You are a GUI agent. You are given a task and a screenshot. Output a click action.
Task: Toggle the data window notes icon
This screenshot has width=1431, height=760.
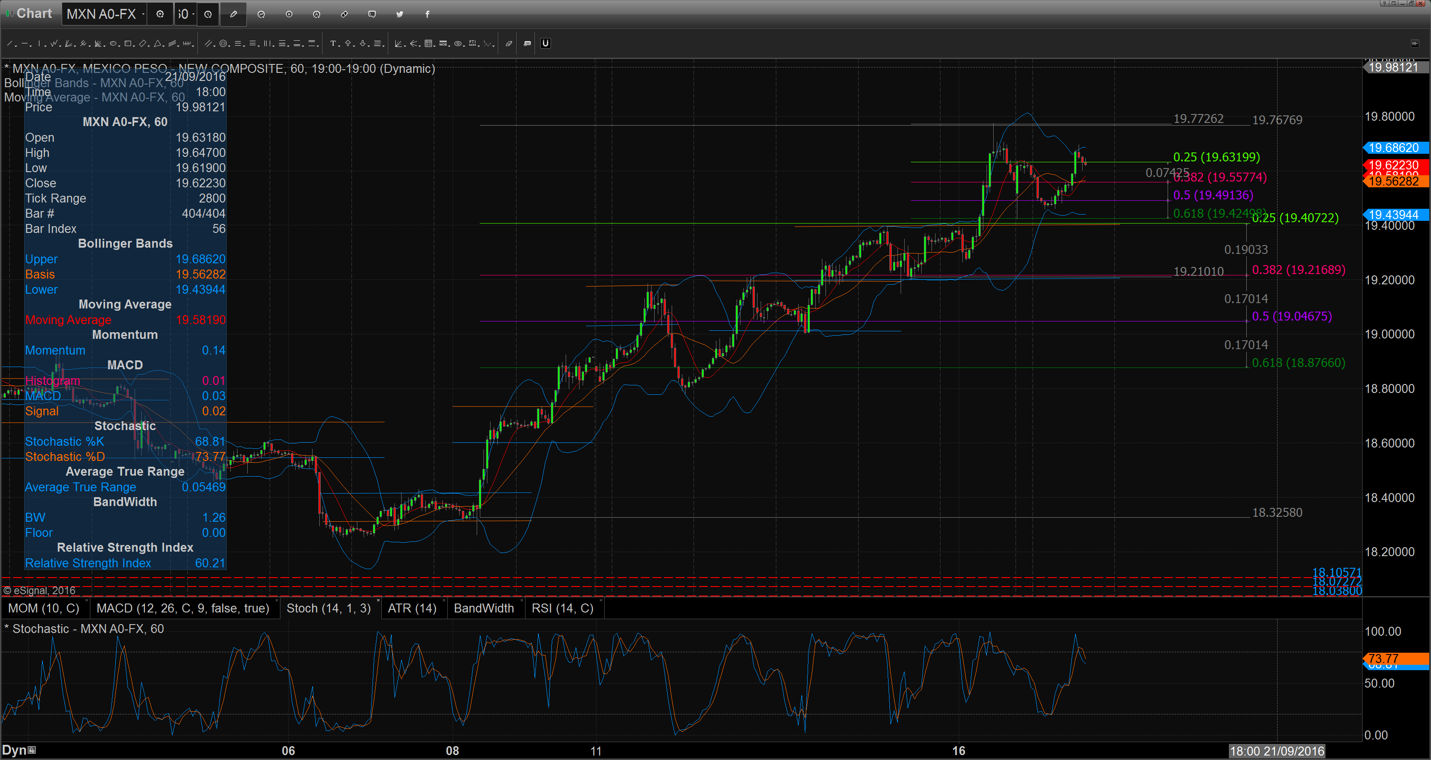(x=527, y=43)
